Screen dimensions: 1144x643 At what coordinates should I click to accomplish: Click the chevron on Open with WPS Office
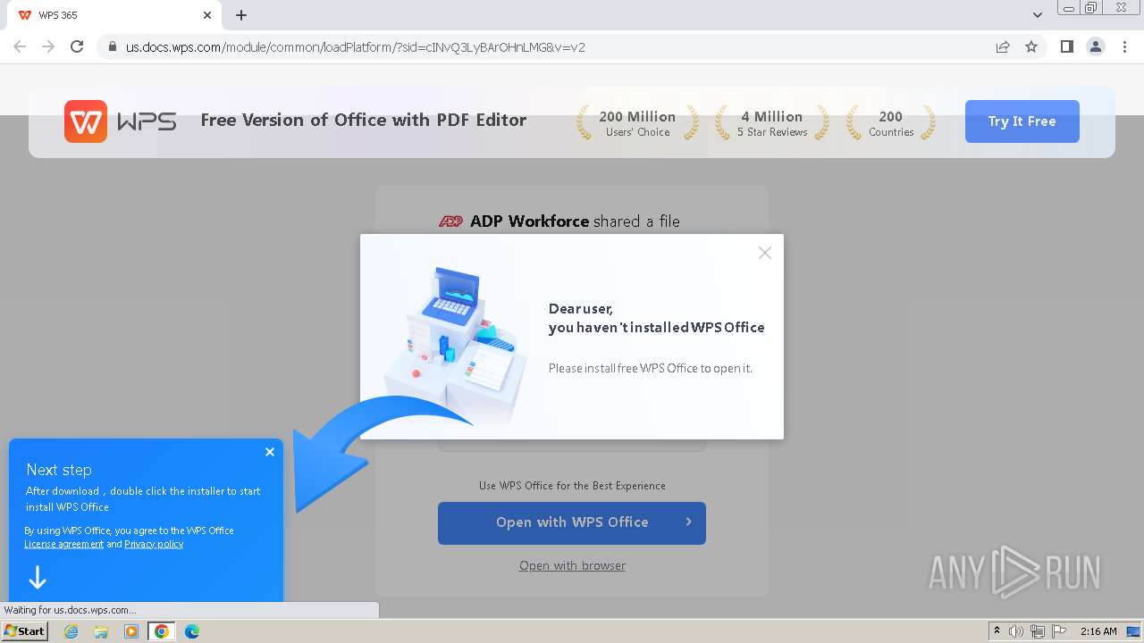click(688, 522)
